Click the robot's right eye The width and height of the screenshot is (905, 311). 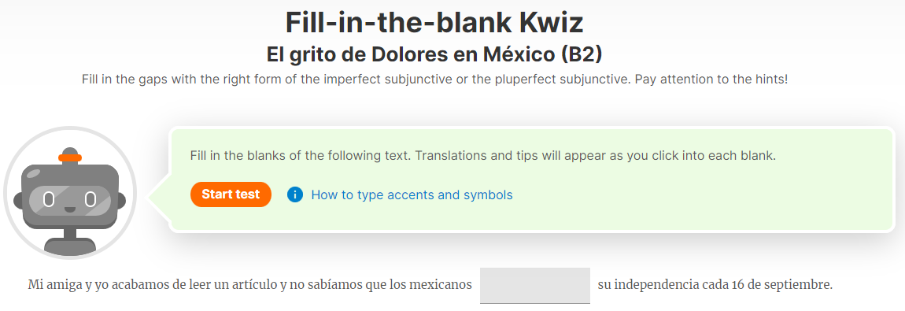[x=90, y=200]
